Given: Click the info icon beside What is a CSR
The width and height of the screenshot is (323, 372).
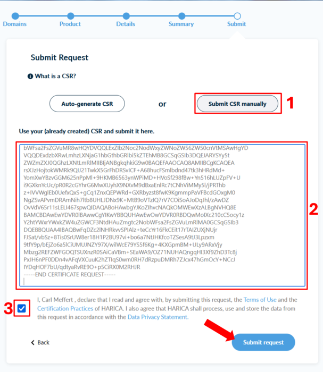Looking at the screenshot, I should pyautogui.click(x=30, y=77).
